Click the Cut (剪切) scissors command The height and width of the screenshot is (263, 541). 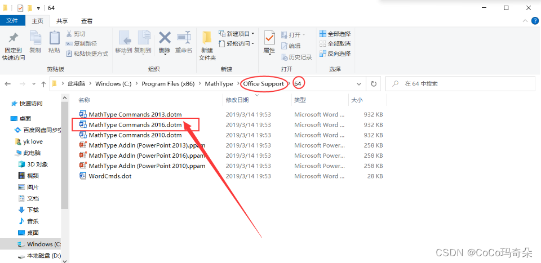[x=76, y=34]
